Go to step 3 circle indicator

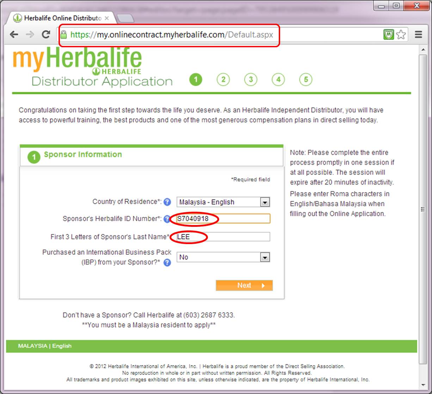(x=251, y=79)
